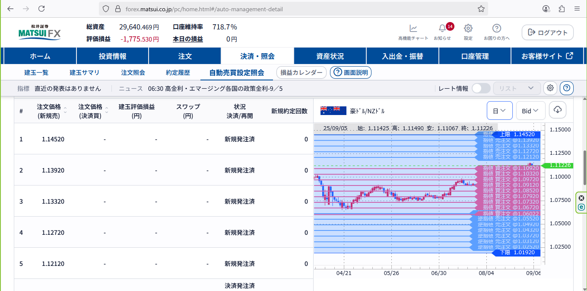Open the Bid price type dropdown
This screenshot has height=291, width=587.
(531, 111)
